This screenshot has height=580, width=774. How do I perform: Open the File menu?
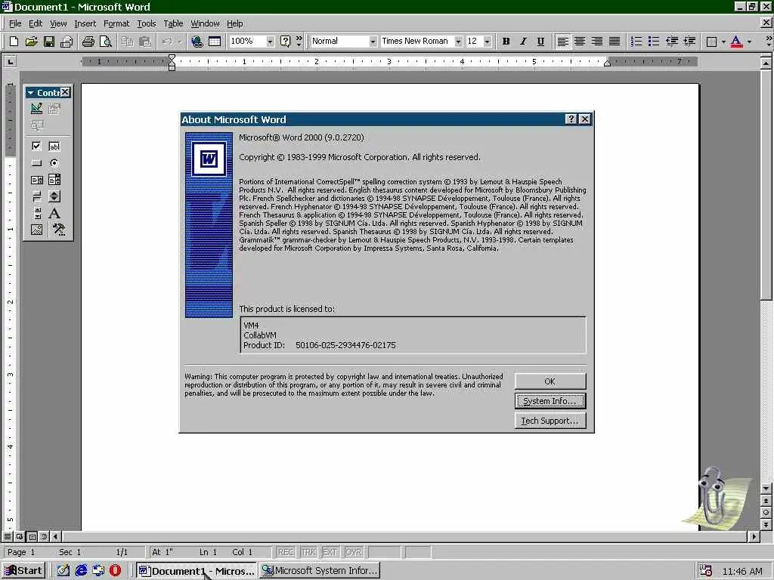[15, 23]
